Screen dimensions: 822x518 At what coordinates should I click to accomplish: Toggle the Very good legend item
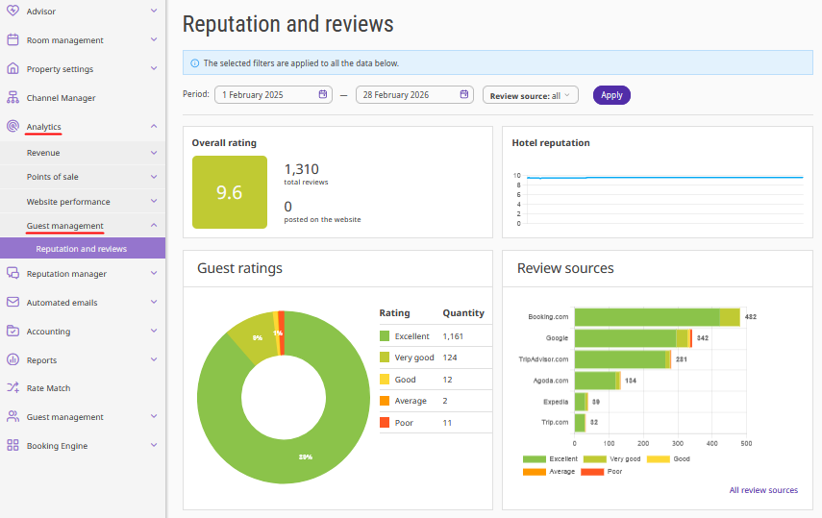coord(611,459)
